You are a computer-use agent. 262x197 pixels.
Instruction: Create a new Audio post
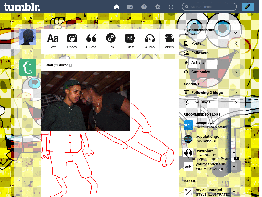pos(150,41)
